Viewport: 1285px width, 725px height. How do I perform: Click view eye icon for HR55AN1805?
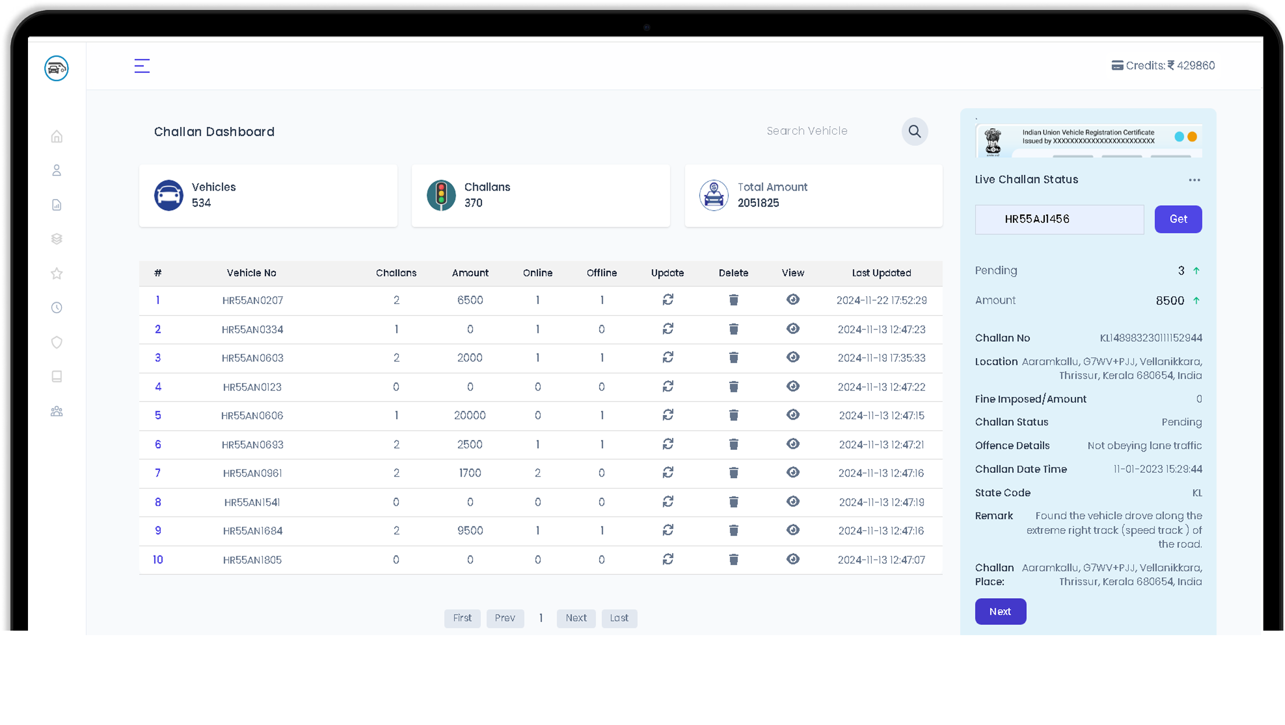coord(792,559)
